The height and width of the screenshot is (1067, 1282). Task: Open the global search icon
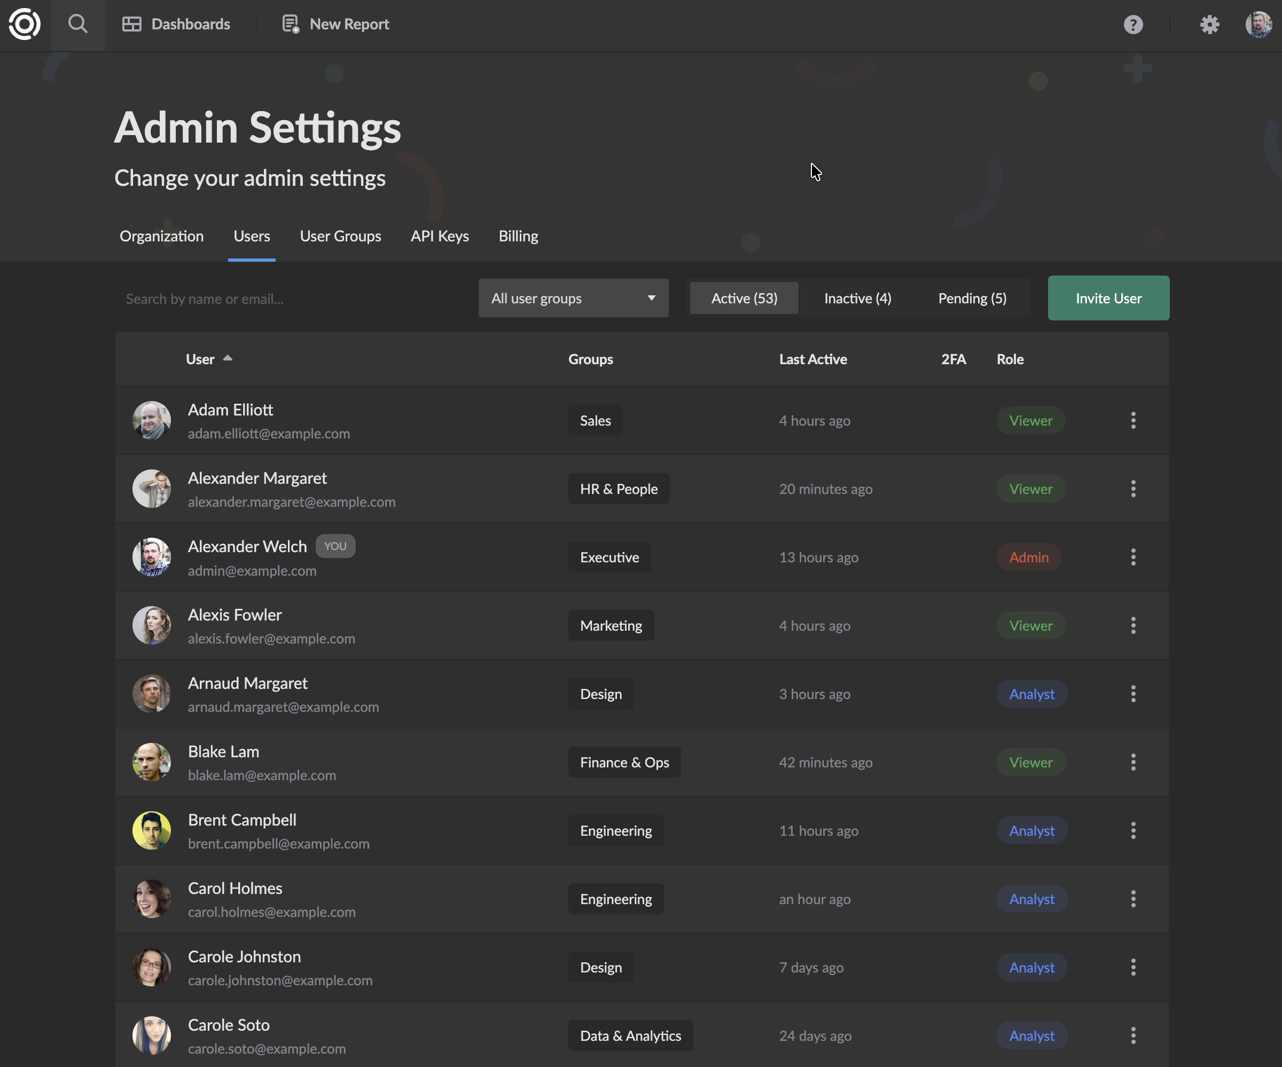pos(78,25)
